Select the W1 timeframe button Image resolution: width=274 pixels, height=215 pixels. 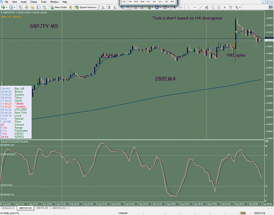pyautogui.click(x=166, y=2)
